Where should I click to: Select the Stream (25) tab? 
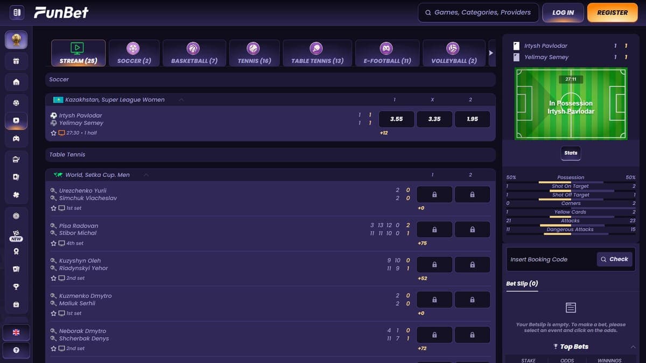pyautogui.click(x=78, y=53)
